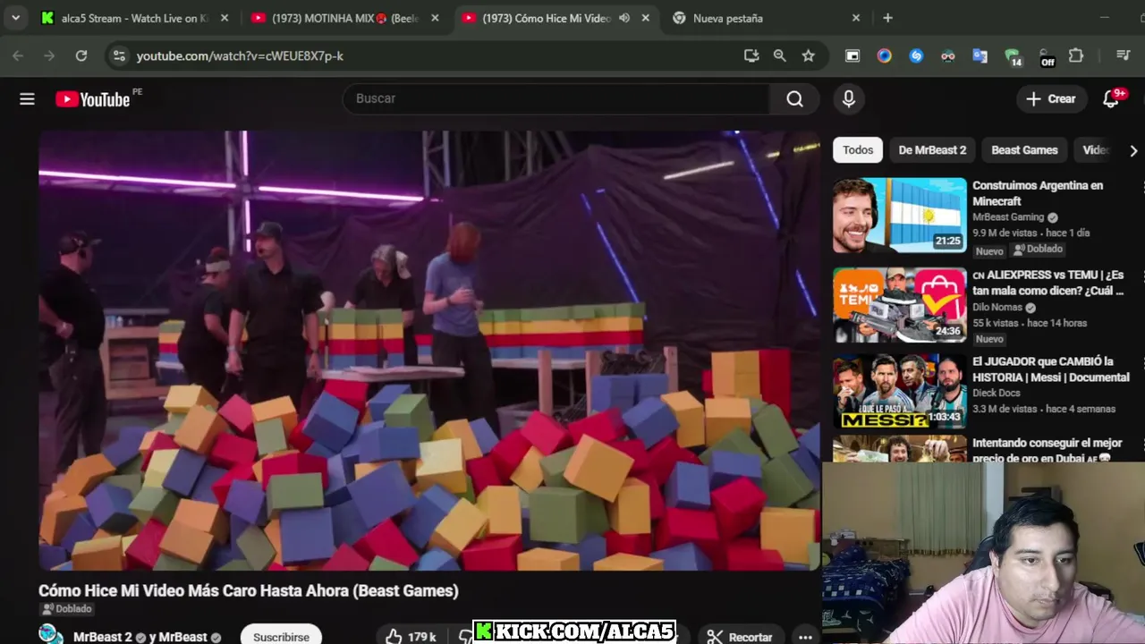Open the Google Translate extension
This screenshot has height=644, width=1145.
point(980,55)
